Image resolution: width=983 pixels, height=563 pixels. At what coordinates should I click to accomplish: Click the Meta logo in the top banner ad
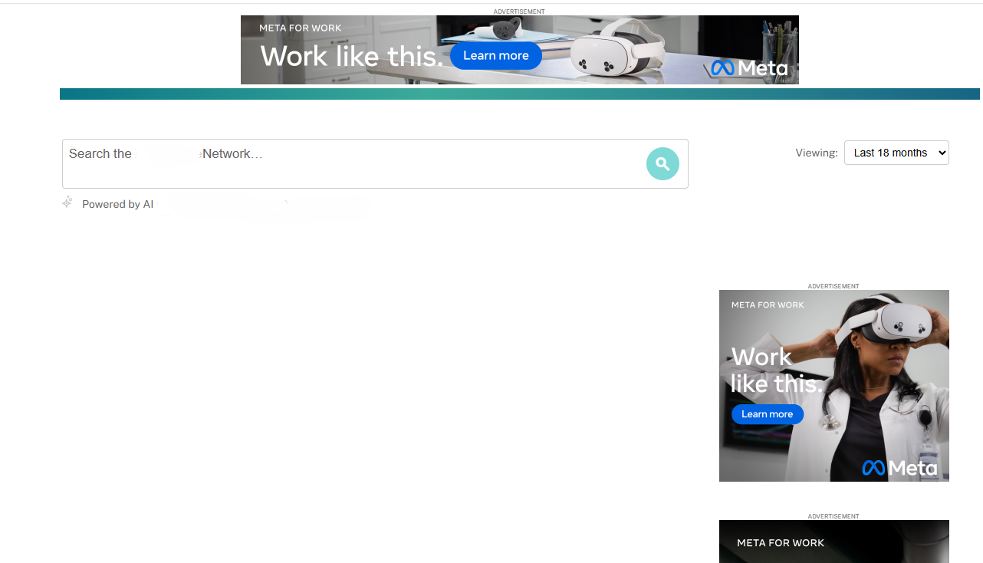click(748, 68)
